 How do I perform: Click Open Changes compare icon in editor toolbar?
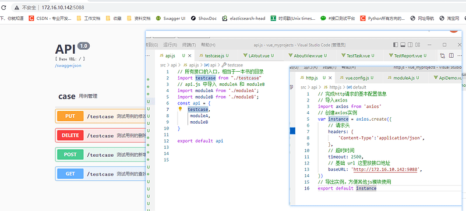(x=443, y=55)
